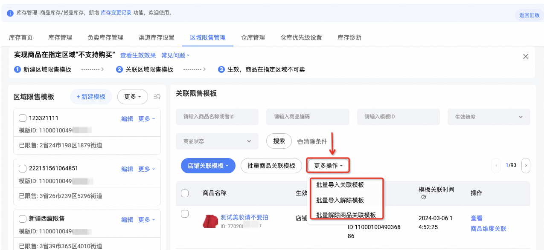Viewport: 544px width, 250px height.
Task: Focus the 请输入商品名称或者id input
Action: coord(217,117)
